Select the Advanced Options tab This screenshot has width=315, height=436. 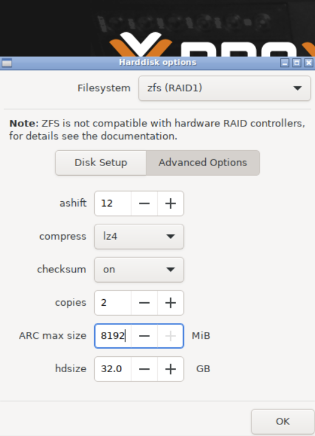(203, 163)
